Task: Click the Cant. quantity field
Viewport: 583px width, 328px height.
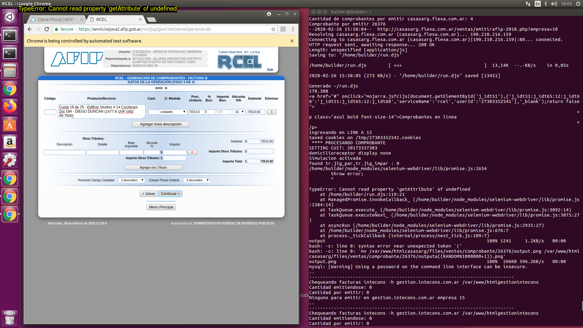Action: point(152,112)
